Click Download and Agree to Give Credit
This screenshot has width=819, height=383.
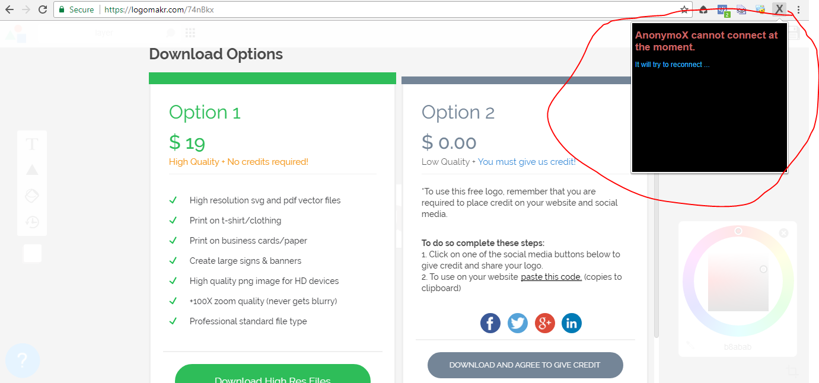(x=525, y=365)
